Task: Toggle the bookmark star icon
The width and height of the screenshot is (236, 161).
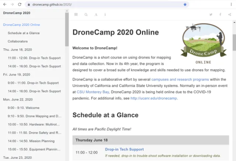Action: point(185,4)
